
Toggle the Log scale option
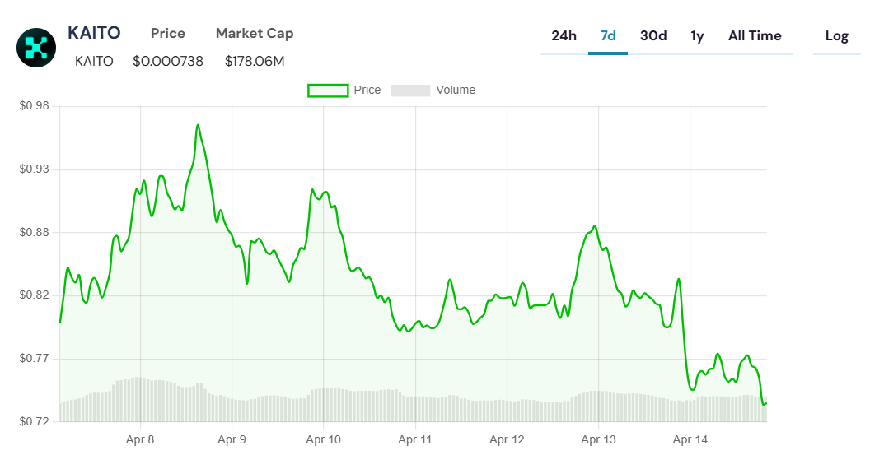[837, 36]
